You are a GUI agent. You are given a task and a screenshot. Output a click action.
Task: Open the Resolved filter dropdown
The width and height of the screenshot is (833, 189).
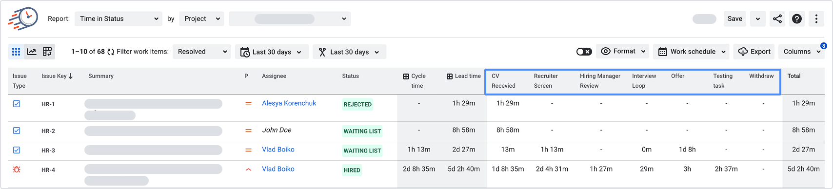pyautogui.click(x=202, y=52)
